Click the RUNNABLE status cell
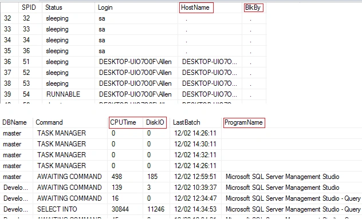 tap(63, 94)
